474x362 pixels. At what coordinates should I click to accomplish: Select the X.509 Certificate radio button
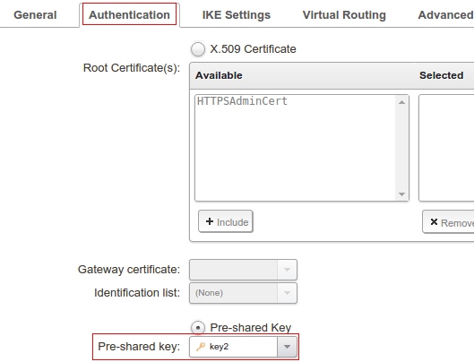pos(198,49)
